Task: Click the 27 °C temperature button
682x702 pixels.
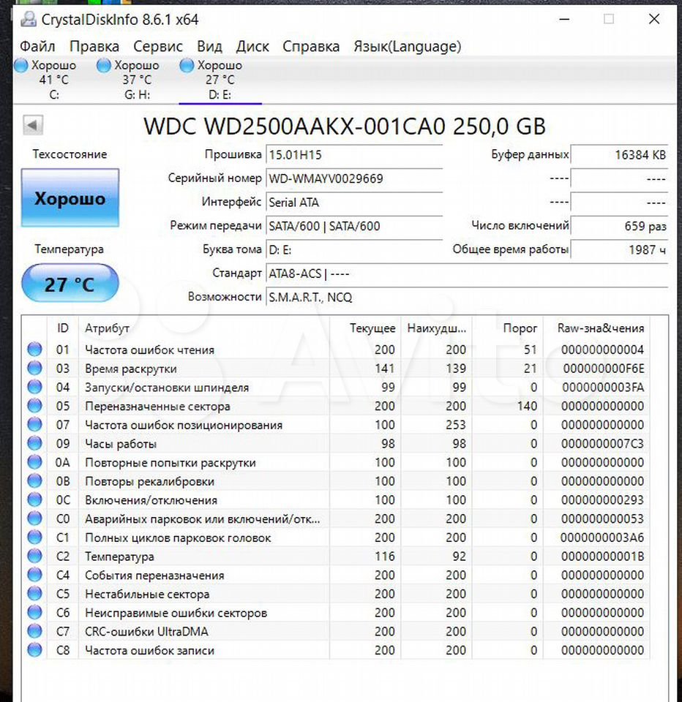Action: point(70,284)
